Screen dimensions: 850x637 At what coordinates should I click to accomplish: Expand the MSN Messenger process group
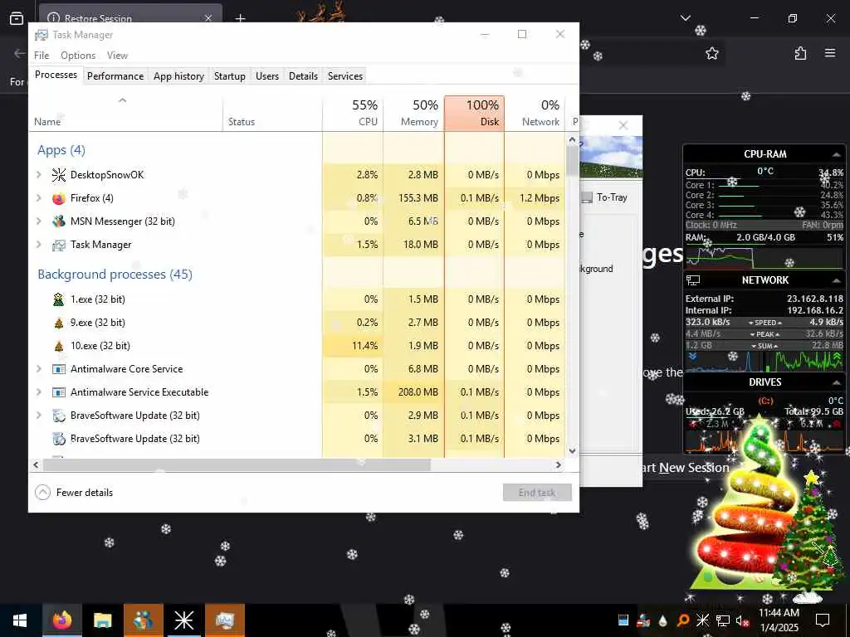pos(38,221)
